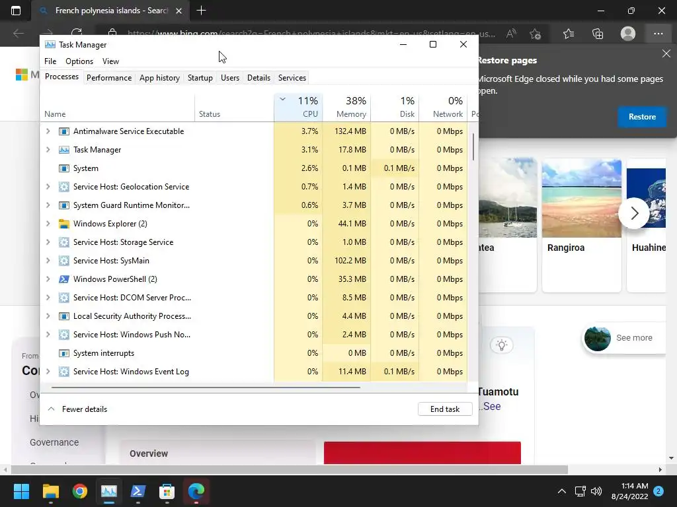
Task: Open the Edge Favorites list icon
Action: click(x=568, y=34)
